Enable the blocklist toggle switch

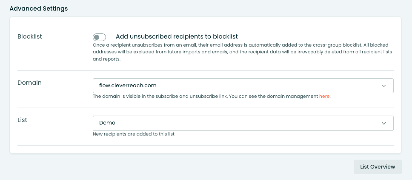click(x=99, y=37)
